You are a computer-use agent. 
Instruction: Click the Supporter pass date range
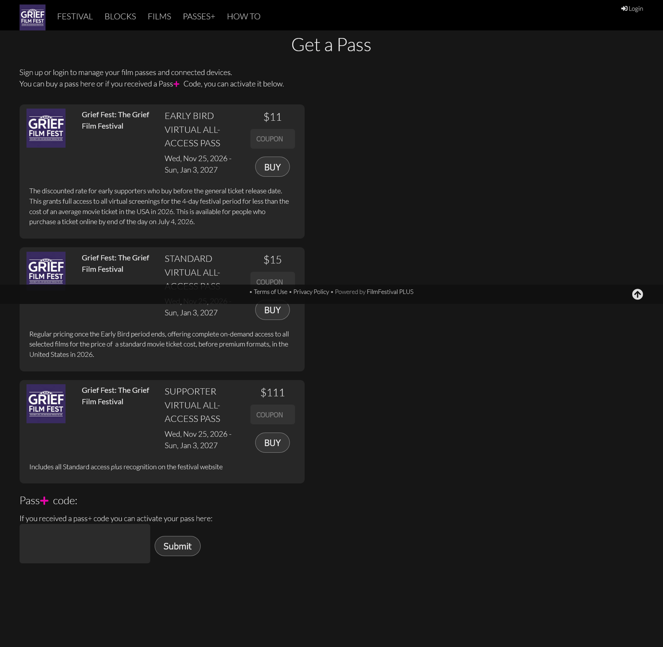coord(198,439)
